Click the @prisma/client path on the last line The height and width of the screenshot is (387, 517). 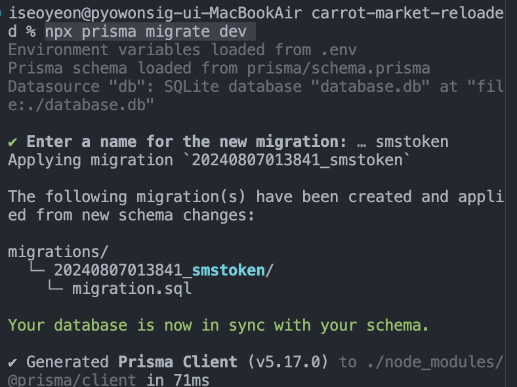coord(72,380)
